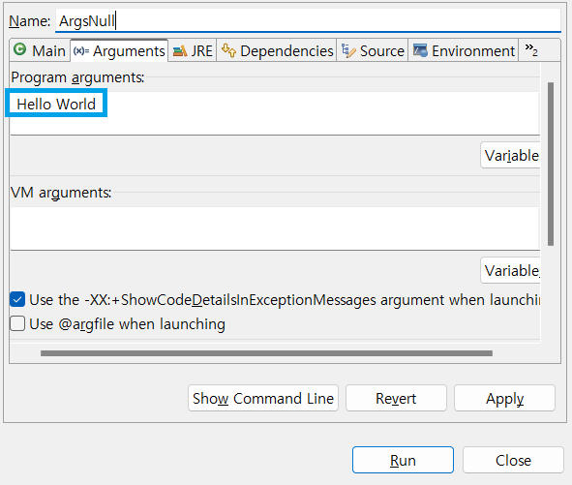Click Show Command Line button
The height and width of the screenshot is (485, 572).
[263, 398]
